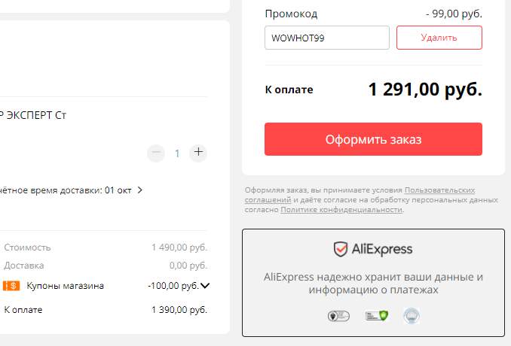Click the total price 1 291,00 руб.
This screenshot has width=511, height=346.
click(x=425, y=89)
